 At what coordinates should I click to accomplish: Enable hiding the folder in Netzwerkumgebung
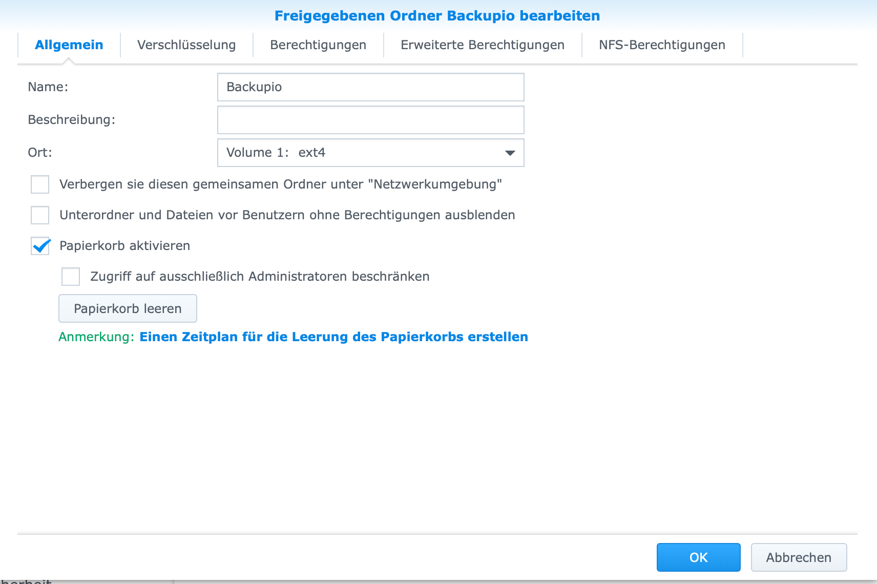pyautogui.click(x=39, y=184)
